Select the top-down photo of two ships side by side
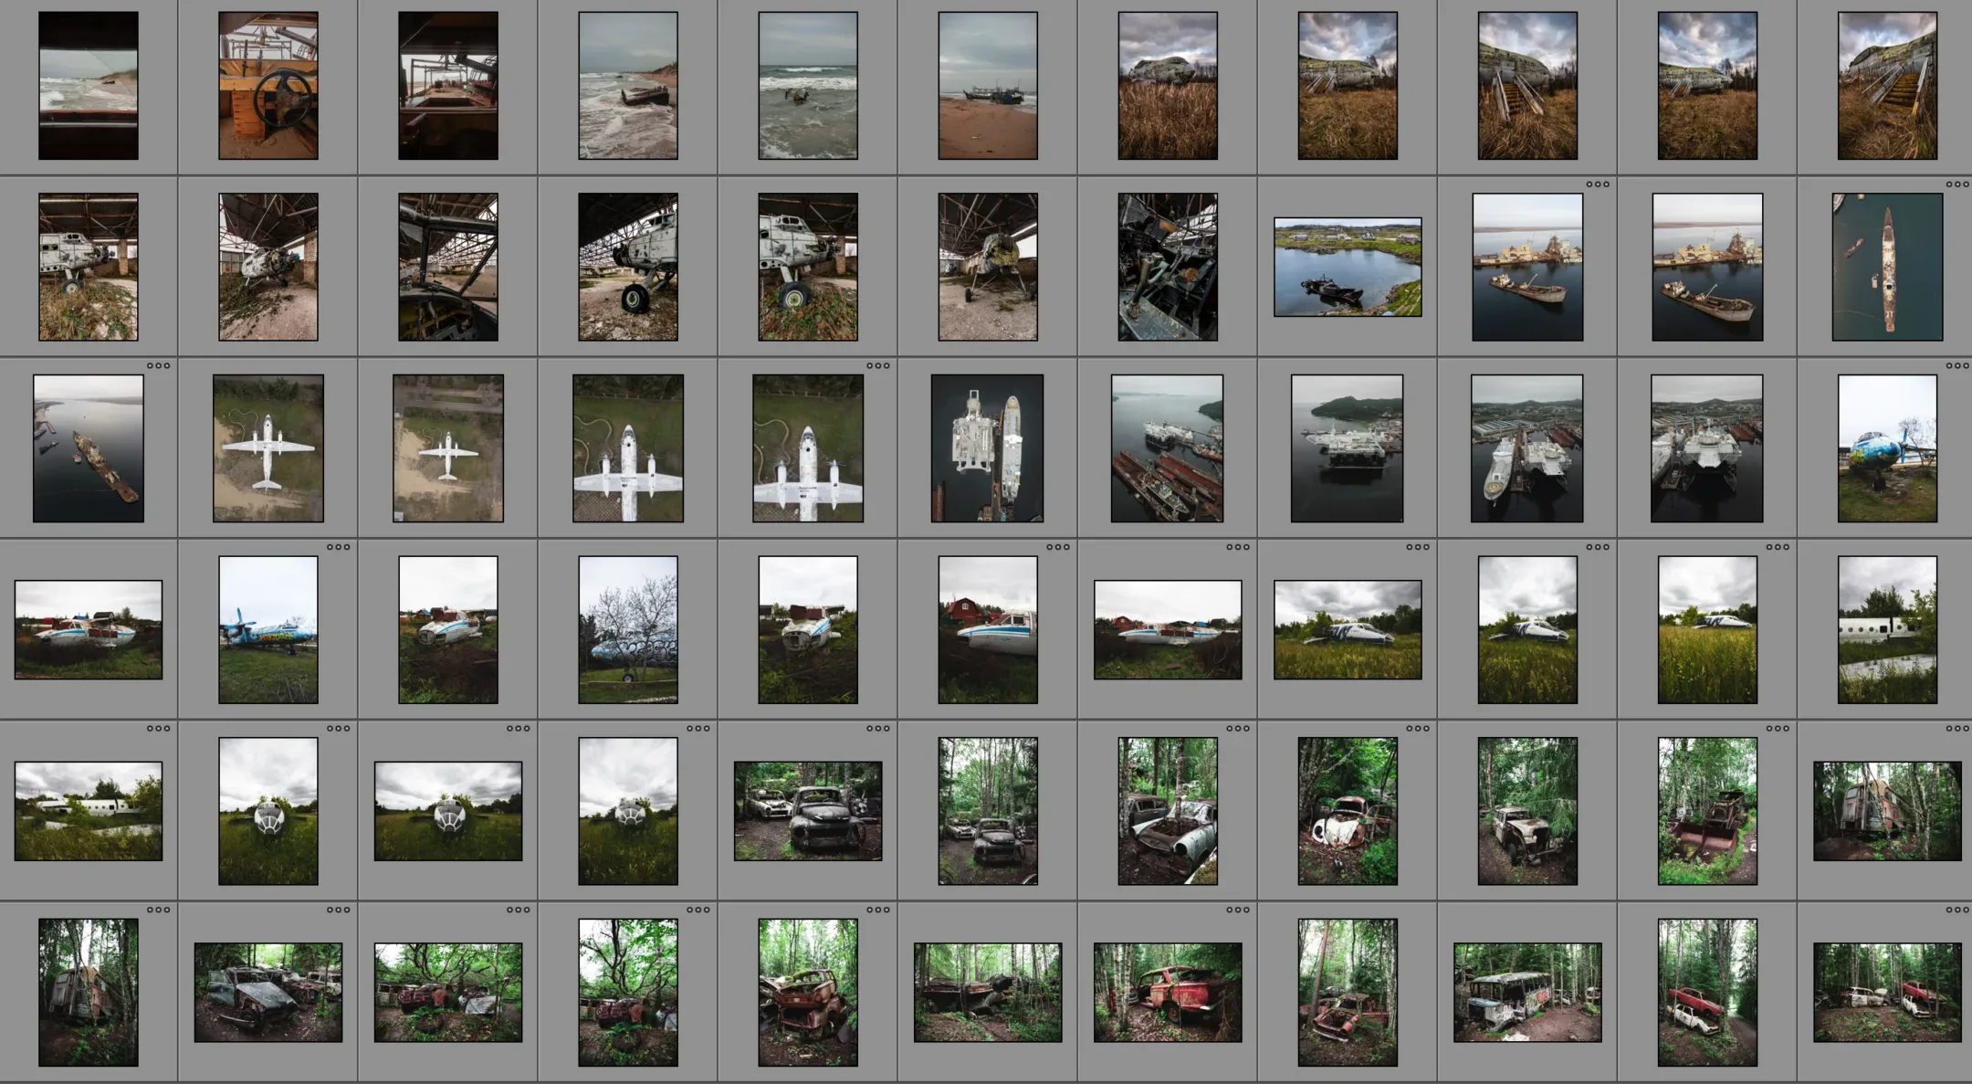Screen dimensions: 1972x1084 tap(988, 448)
